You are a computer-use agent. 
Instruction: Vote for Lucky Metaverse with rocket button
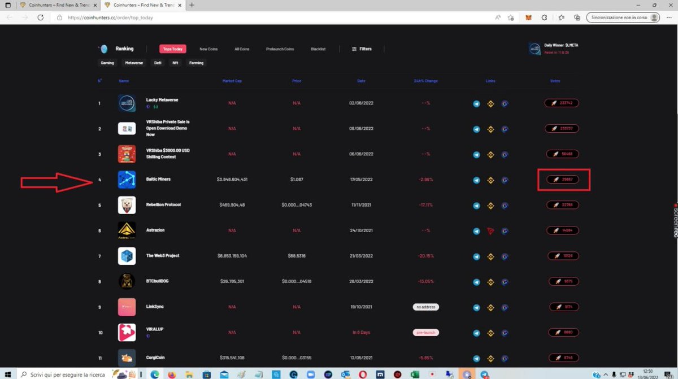click(562, 103)
